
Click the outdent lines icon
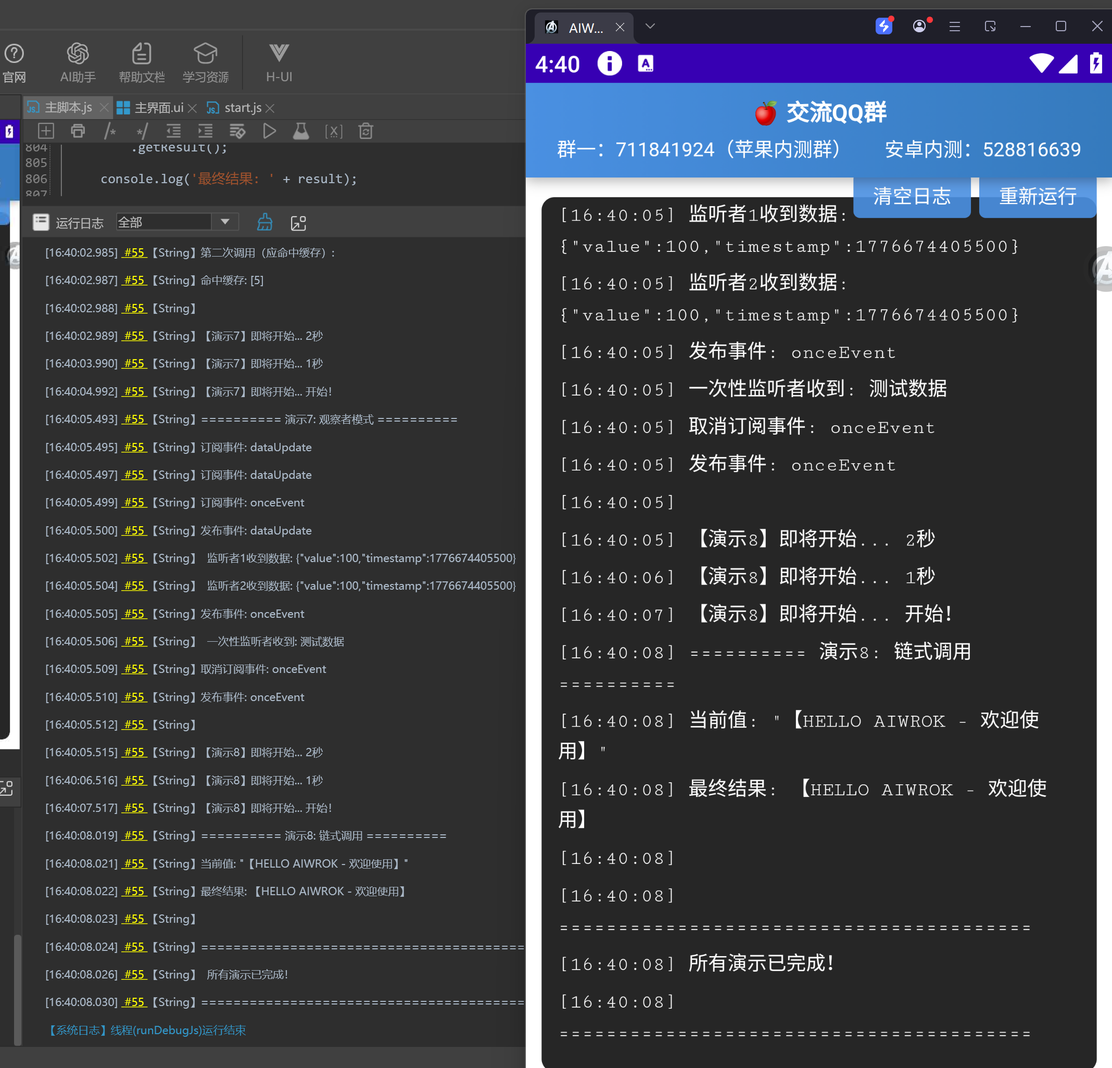tap(173, 132)
